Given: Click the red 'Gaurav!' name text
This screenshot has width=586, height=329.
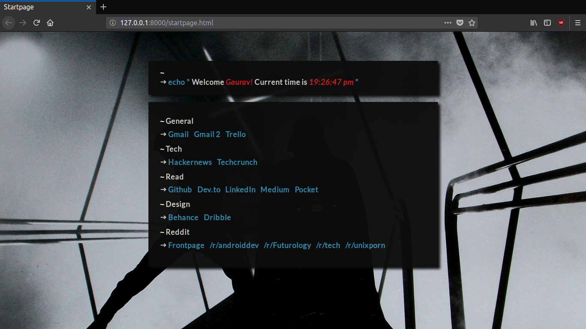Looking at the screenshot, I should 239,82.
